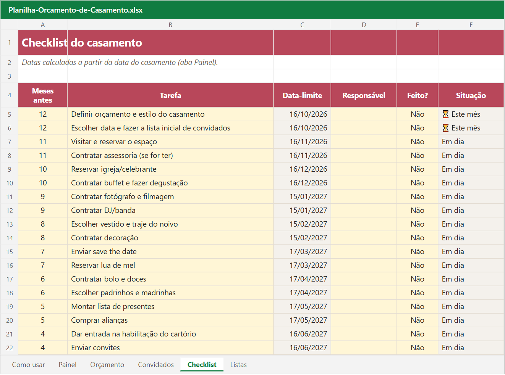Select column F header
Image resolution: width=505 pixels, height=375 pixels.
click(471, 25)
